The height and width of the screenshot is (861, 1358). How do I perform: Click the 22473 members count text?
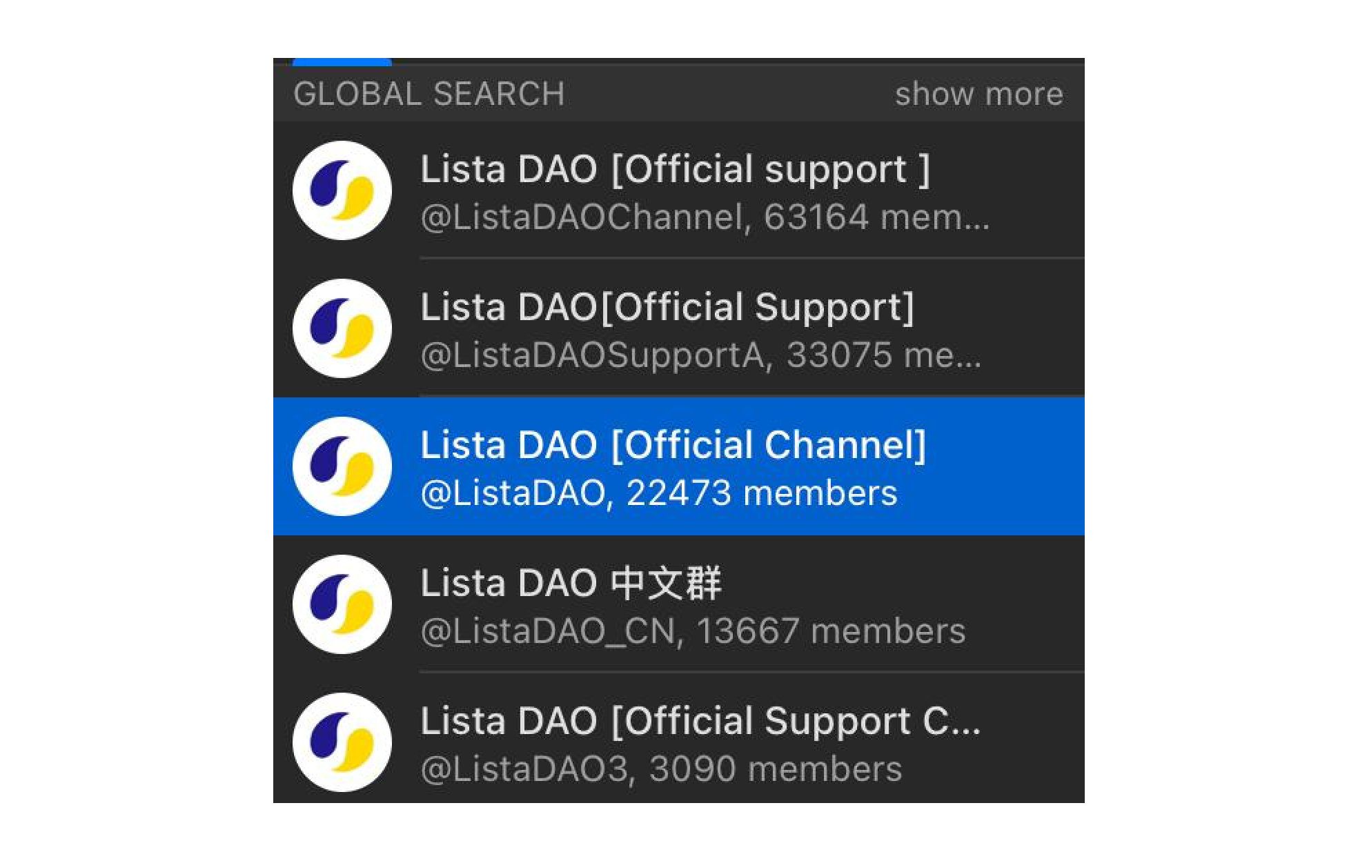(762, 494)
